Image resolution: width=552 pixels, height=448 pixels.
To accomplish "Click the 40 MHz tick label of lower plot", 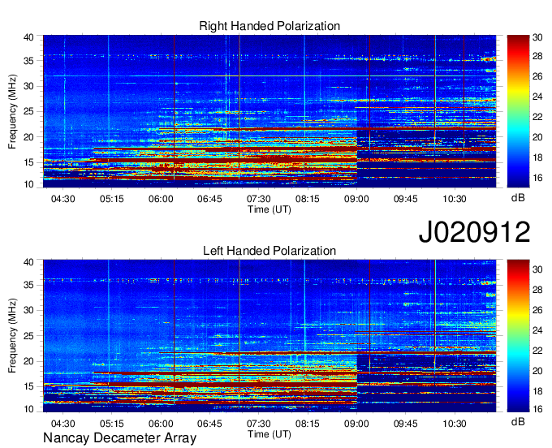I will pos(28,262).
